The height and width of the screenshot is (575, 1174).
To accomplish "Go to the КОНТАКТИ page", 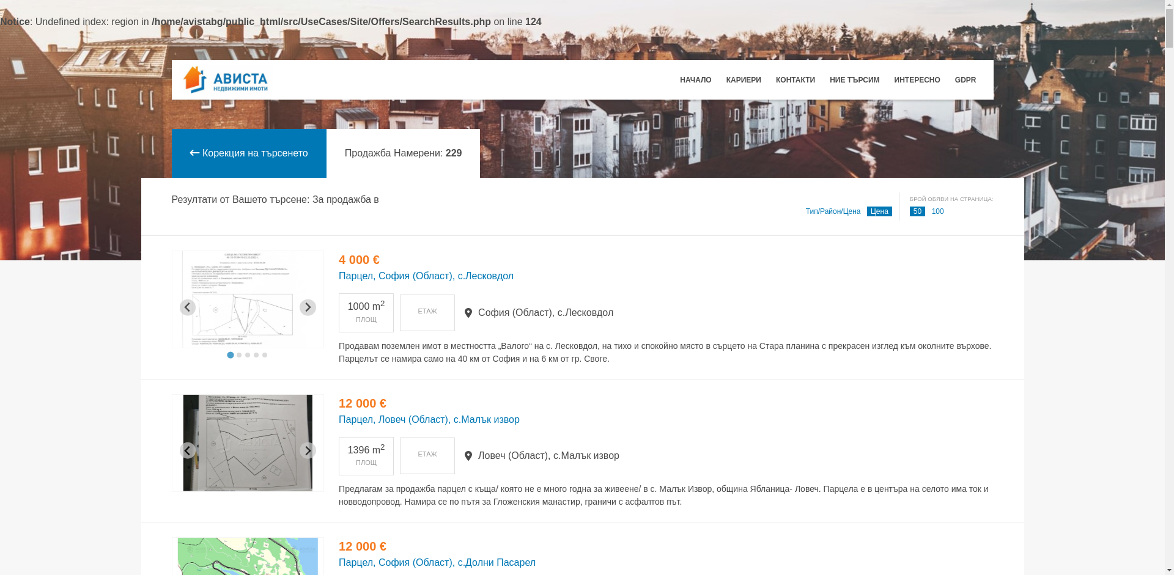I will tap(795, 80).
